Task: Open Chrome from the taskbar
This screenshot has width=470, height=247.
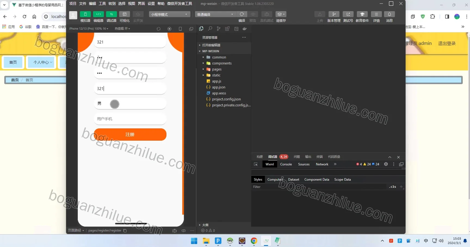Action: 254,241
